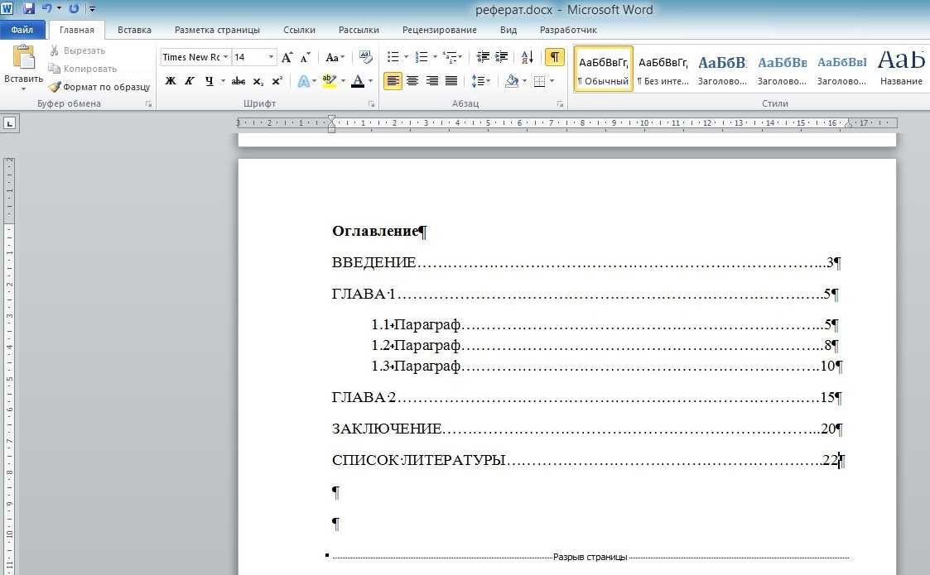Toggle bold formatting (Ж)
Image resolution: width=930 pixels, height=575 pixels.
(171, 81)
